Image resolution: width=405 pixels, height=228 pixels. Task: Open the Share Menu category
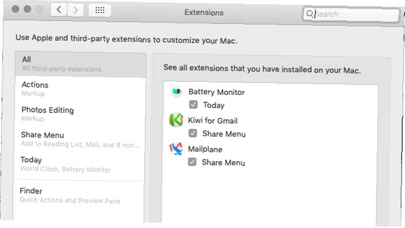(x=80, y=139)
